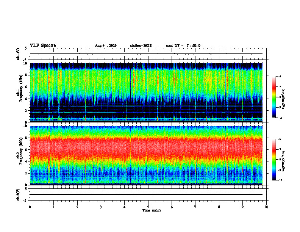Click inside the ch.1 spectrogram panel
Screen dimensions: 300x232
pyautogui.click(x=146, y=92)
